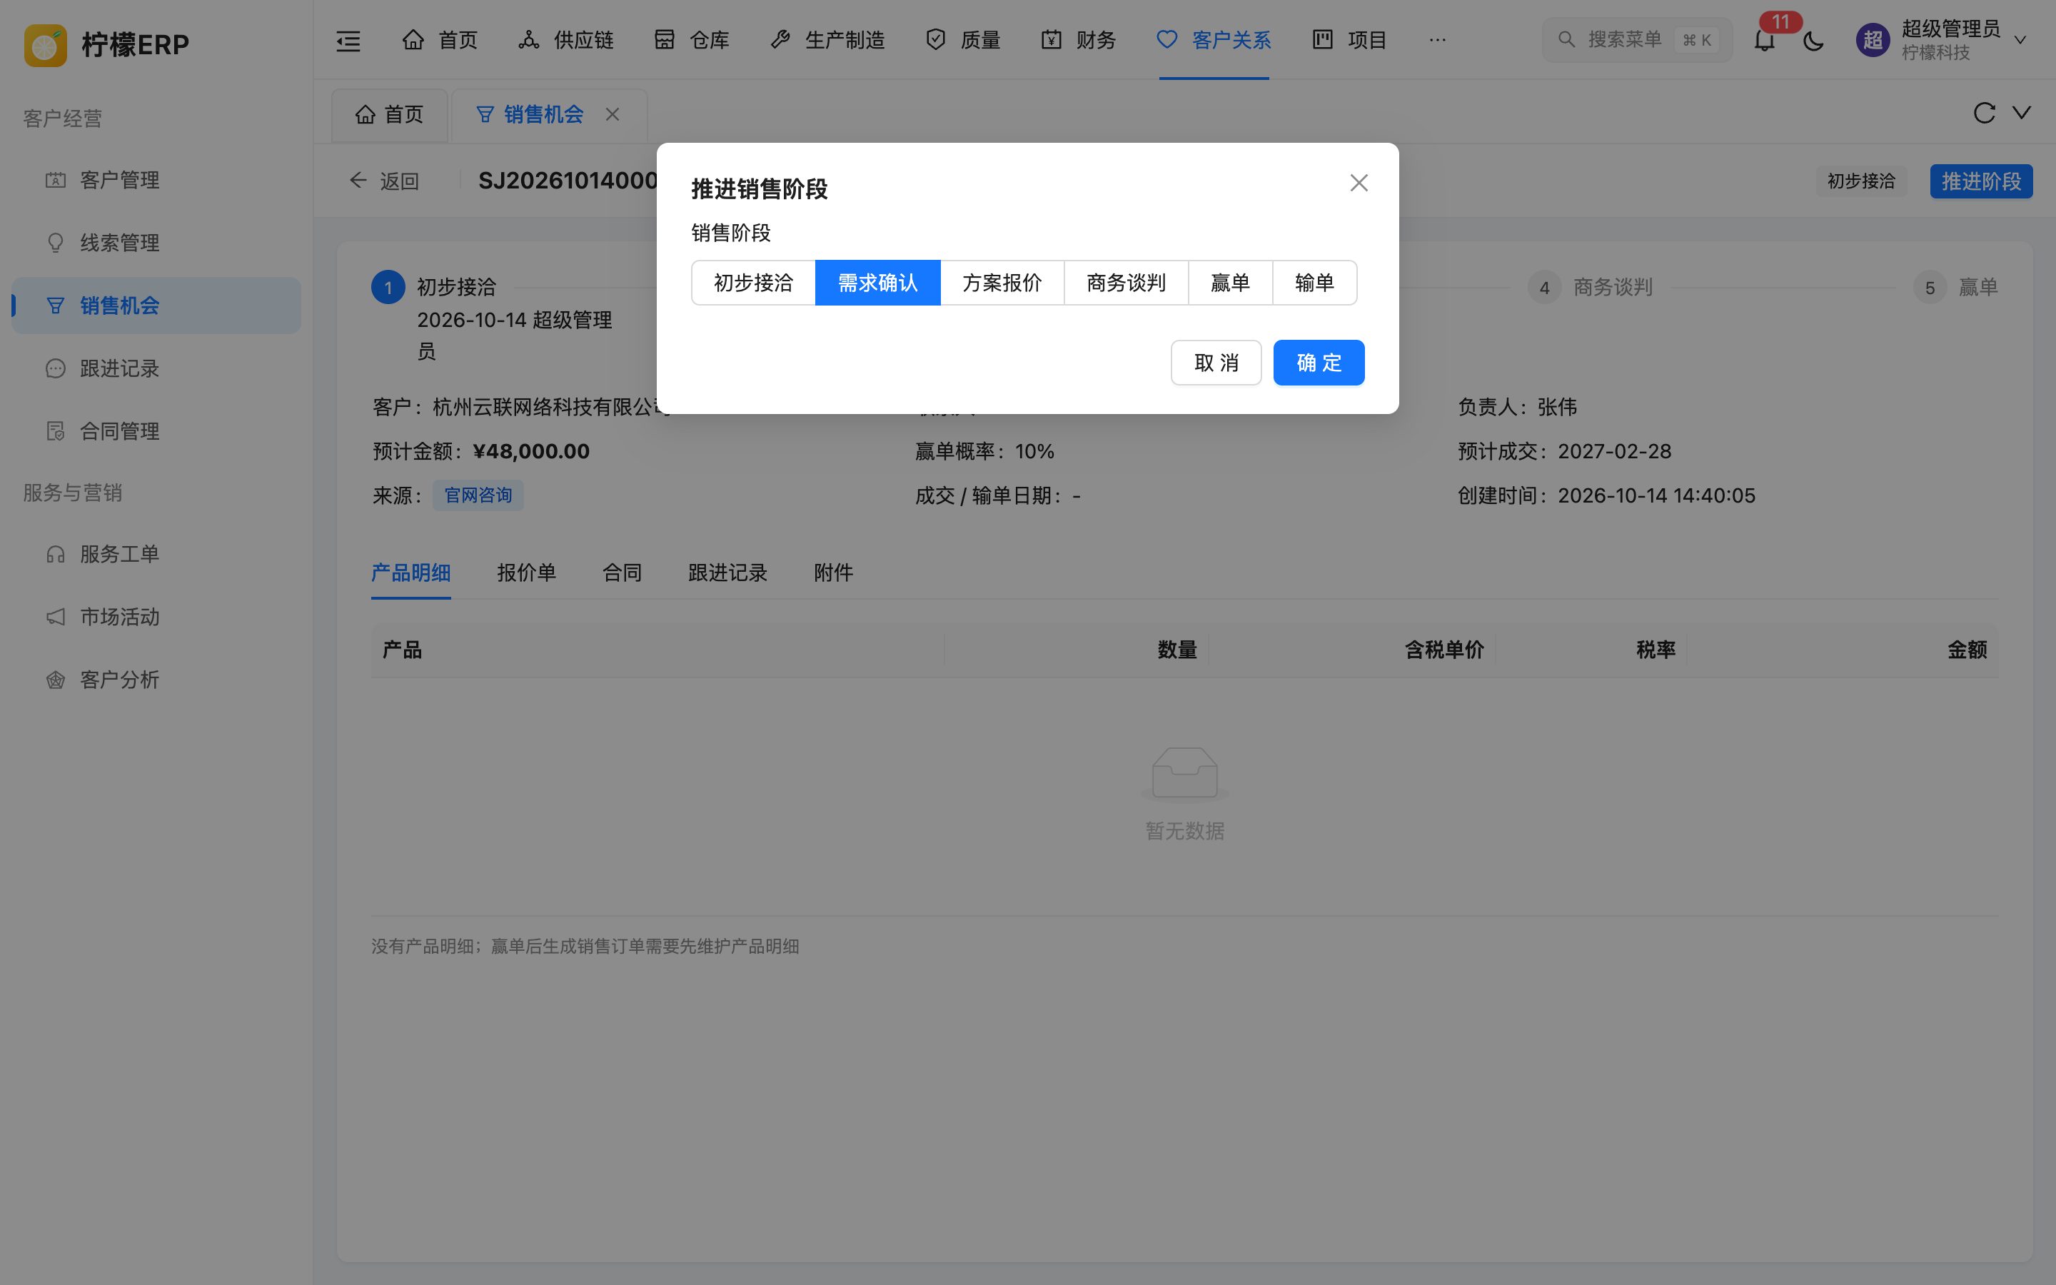
Task: Go to 线索管理 in the sidebar
Action: tap(156, 243)
